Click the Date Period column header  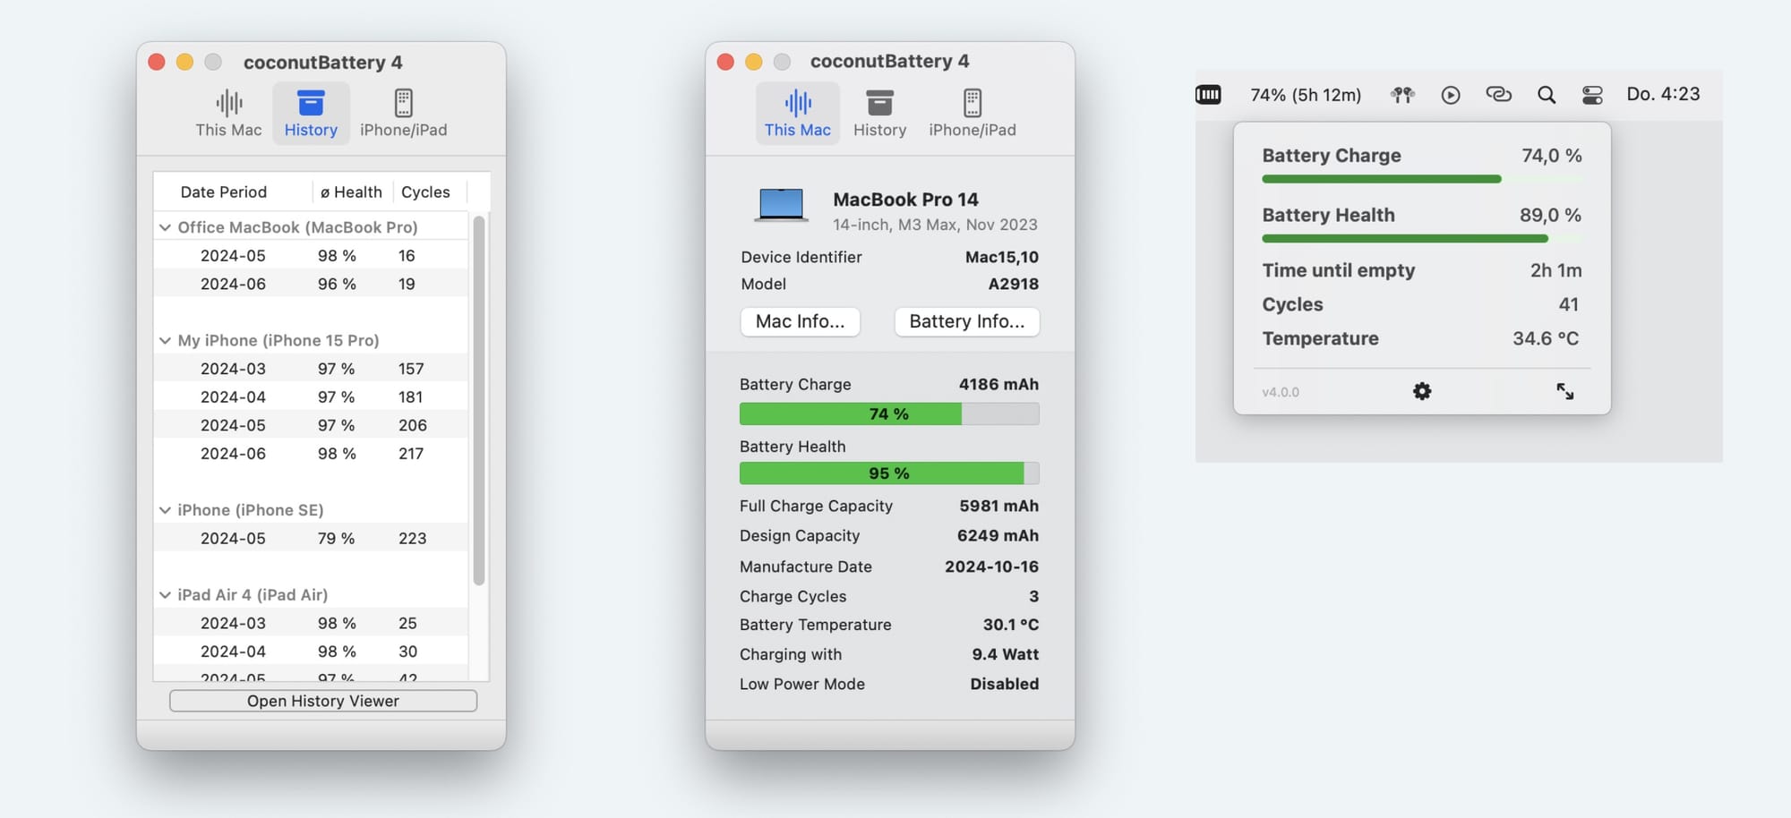click(224, 192)
